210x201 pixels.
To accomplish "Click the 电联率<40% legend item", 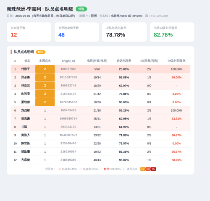I will coord(68,169).
